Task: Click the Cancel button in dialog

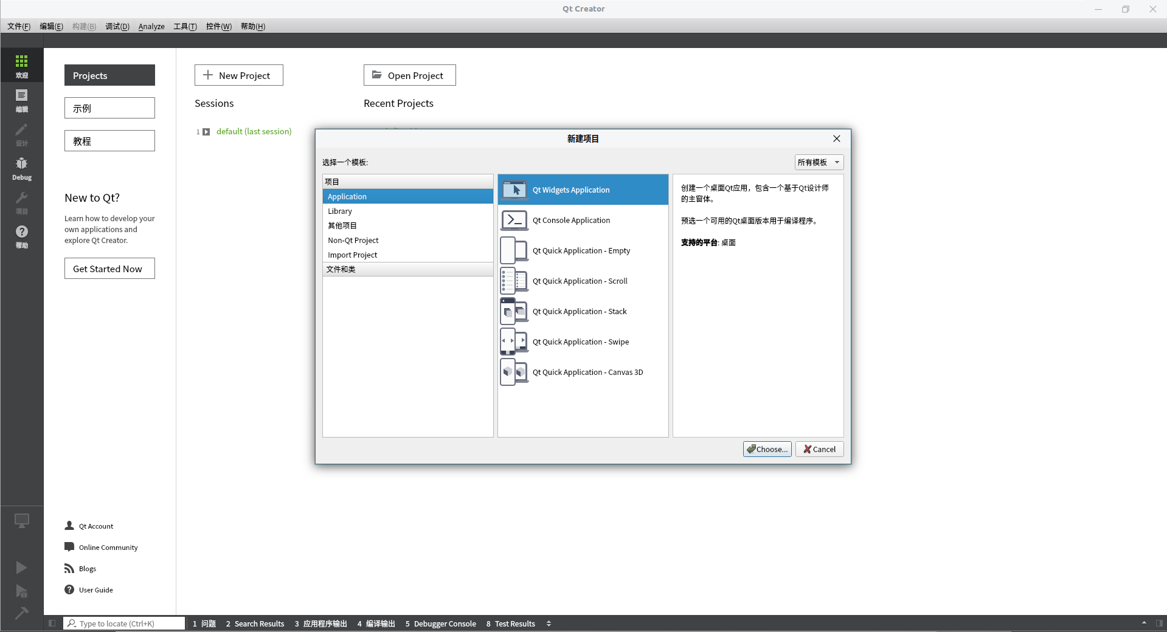Action: [x=820, y=449]
